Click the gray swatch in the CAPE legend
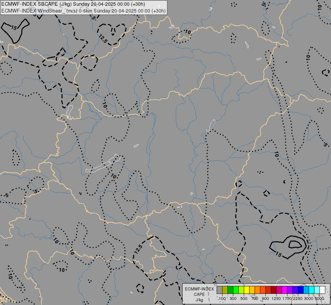 (x=219, y=290)
